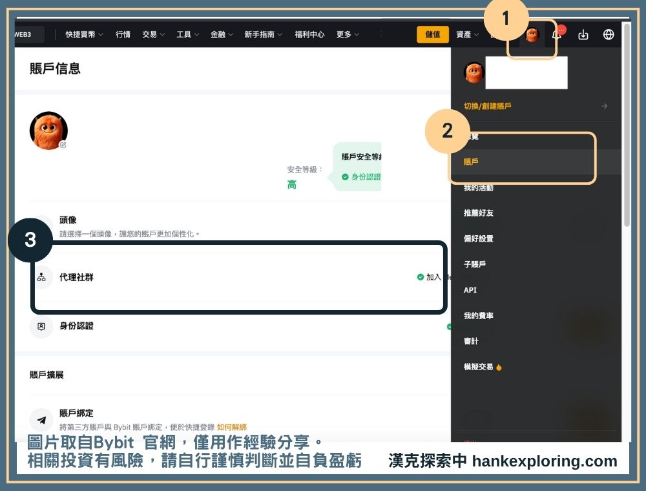Click the 賬戶綁定 paper plane icon
The image size is (646, 491).
click(41, 420)
